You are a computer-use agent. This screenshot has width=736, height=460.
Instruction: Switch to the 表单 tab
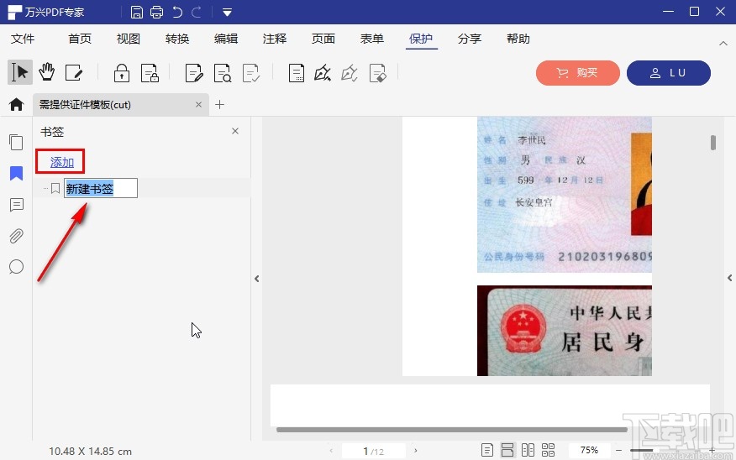(x=371, y=39)
